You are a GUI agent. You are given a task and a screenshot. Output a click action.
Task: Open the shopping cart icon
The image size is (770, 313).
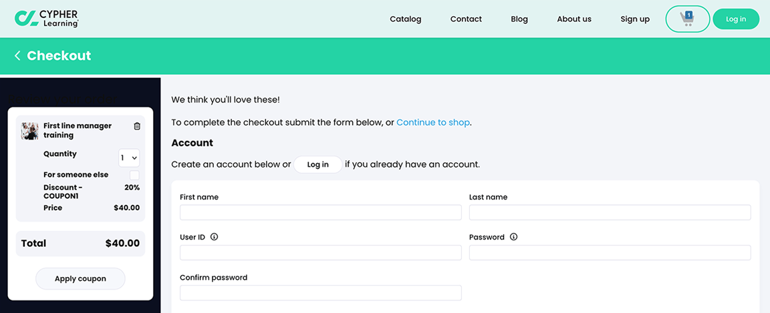687,19
